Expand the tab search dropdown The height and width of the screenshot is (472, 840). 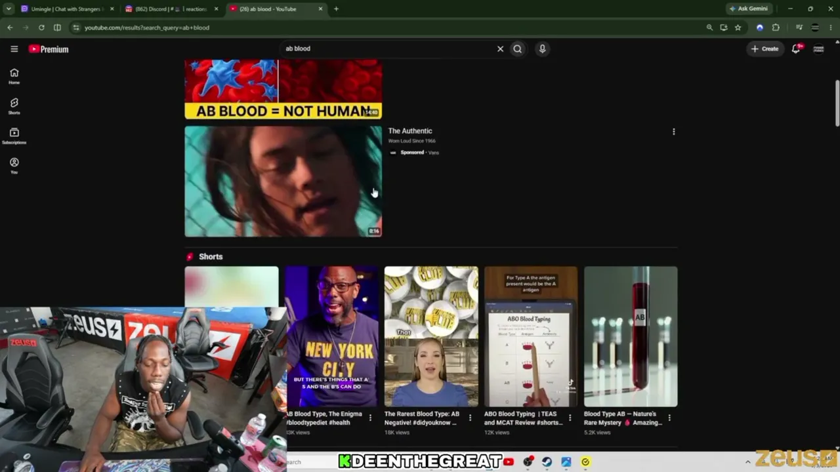(9, 9)
